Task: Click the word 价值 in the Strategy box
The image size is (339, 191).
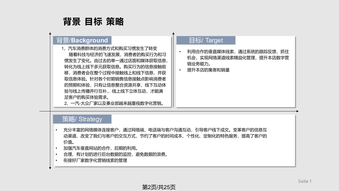Action: click(x=68, y=142)
